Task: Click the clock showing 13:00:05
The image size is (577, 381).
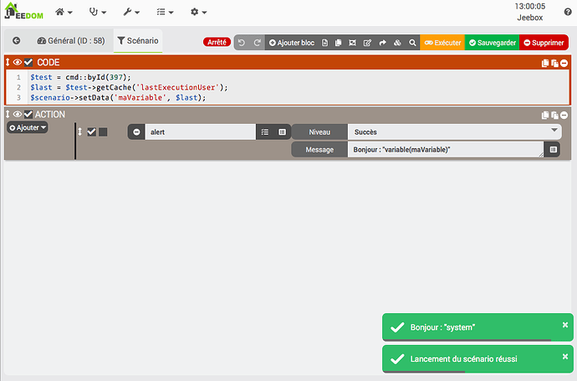Action: (530, 6)
